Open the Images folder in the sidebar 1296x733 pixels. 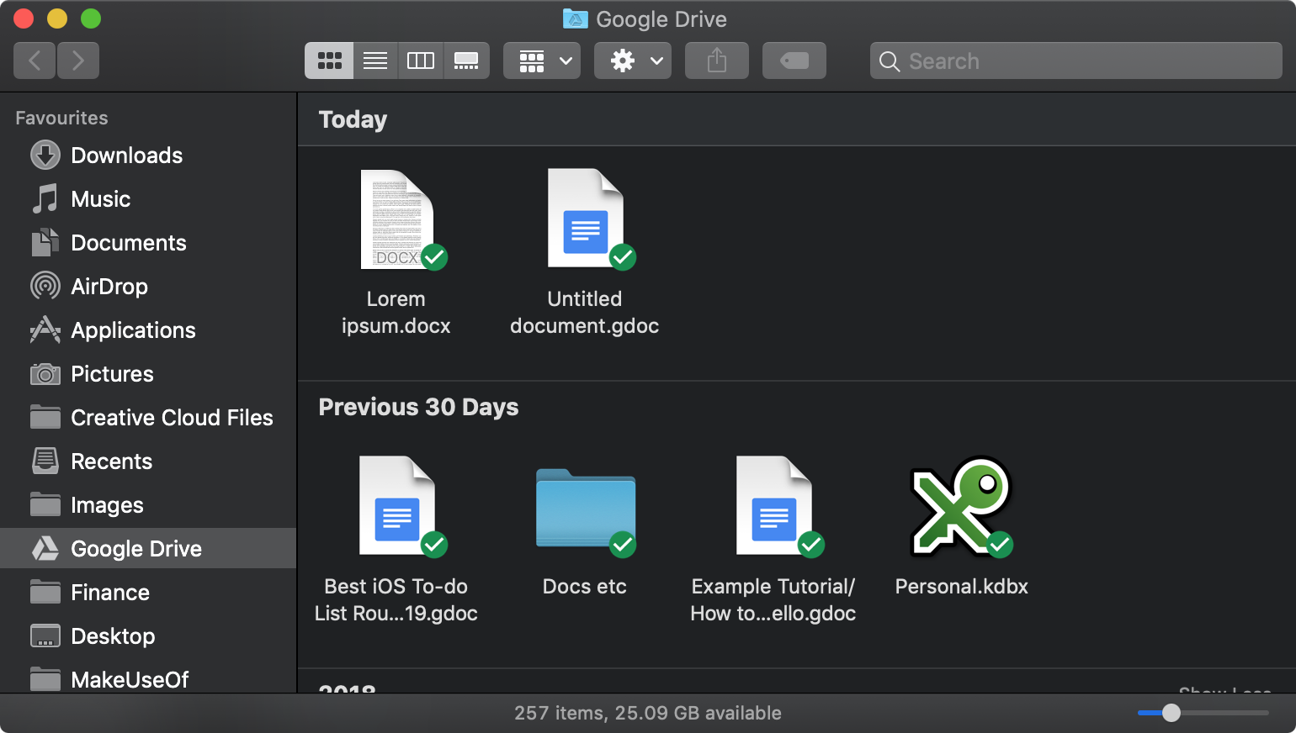point(148,505)
